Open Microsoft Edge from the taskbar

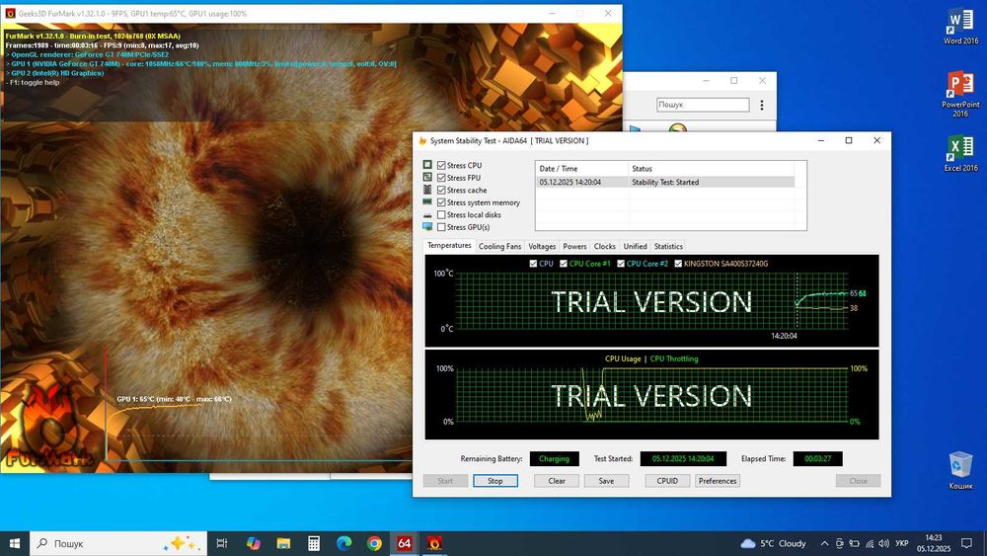pyautogui.click(x=343, y=543)
